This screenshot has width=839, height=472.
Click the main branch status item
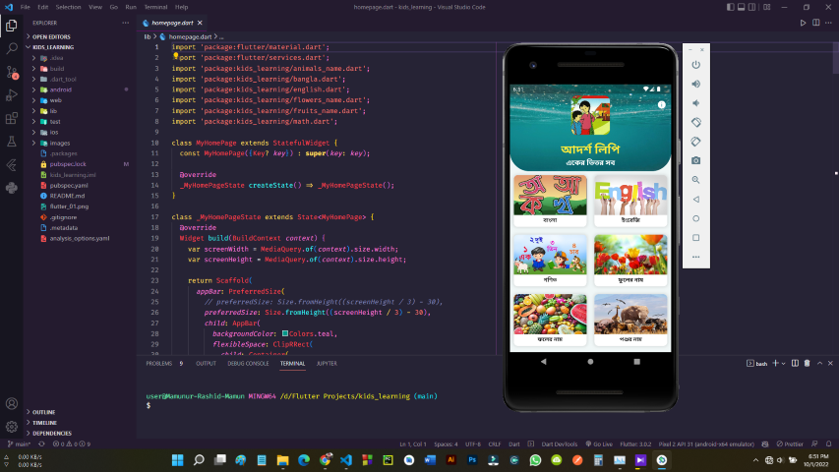point(20,444)
